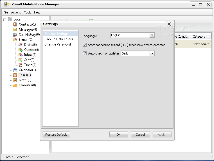Image resolution: width=214 pixels, height=161 pixels.
Task: Minimize the Xilisoft Mobile Phone Manager window
Action: click(x=193, y=4)
